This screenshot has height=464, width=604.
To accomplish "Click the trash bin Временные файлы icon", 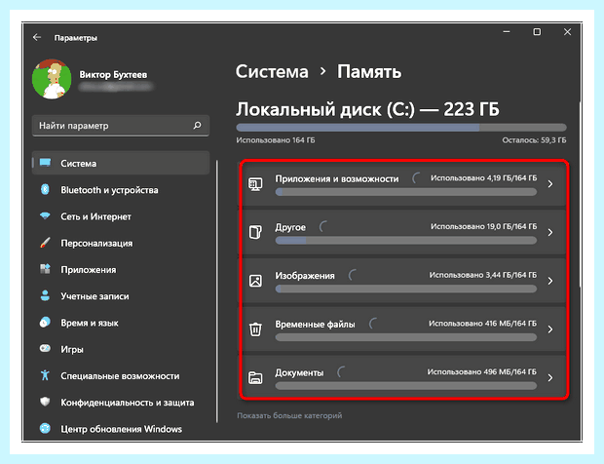I will (x=255, y=329).
